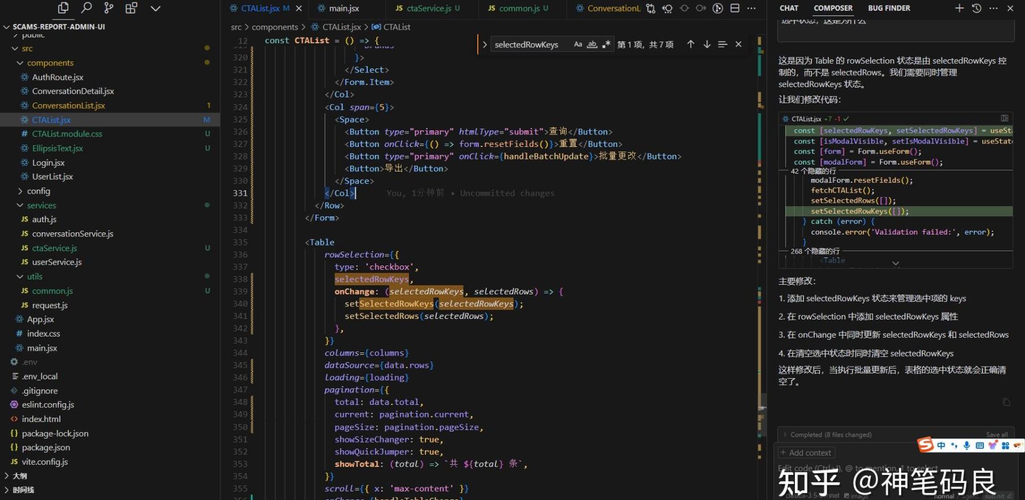Open composer history clock icon
This screenshot has width=1025, height=500.
(x=977, y=8)
